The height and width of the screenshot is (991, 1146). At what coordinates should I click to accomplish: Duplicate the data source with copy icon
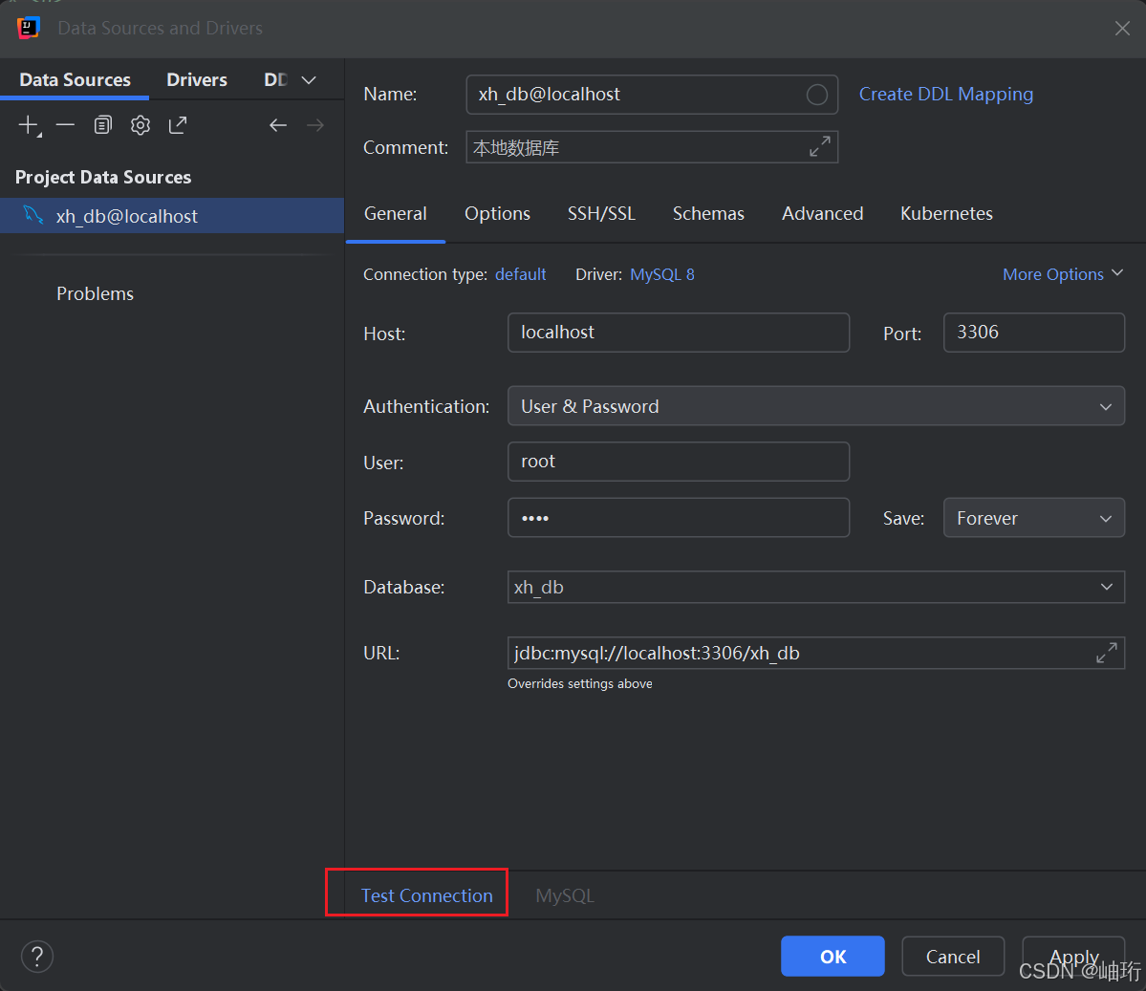click(103, 125)
